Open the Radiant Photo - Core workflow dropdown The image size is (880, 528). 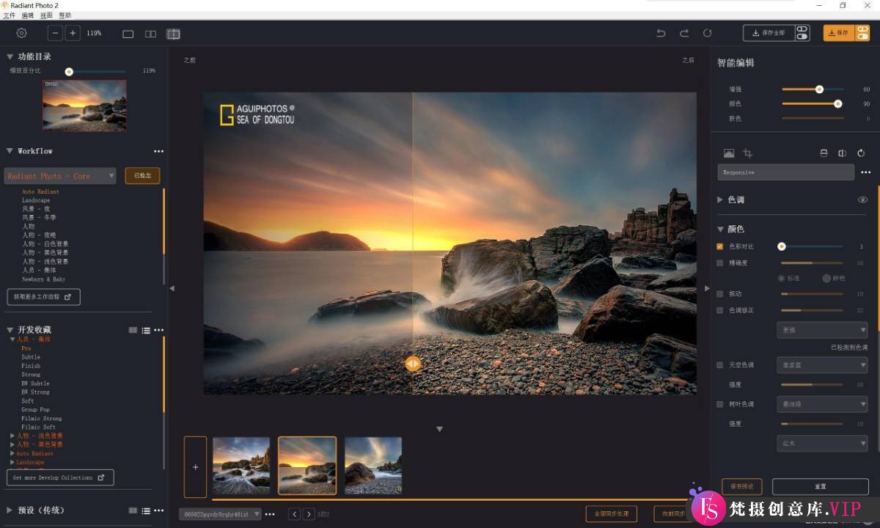point(60,176)
